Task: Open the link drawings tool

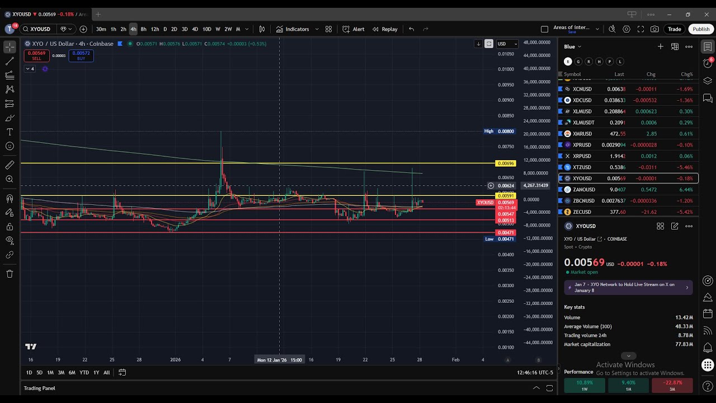Action: pos(10,255)
